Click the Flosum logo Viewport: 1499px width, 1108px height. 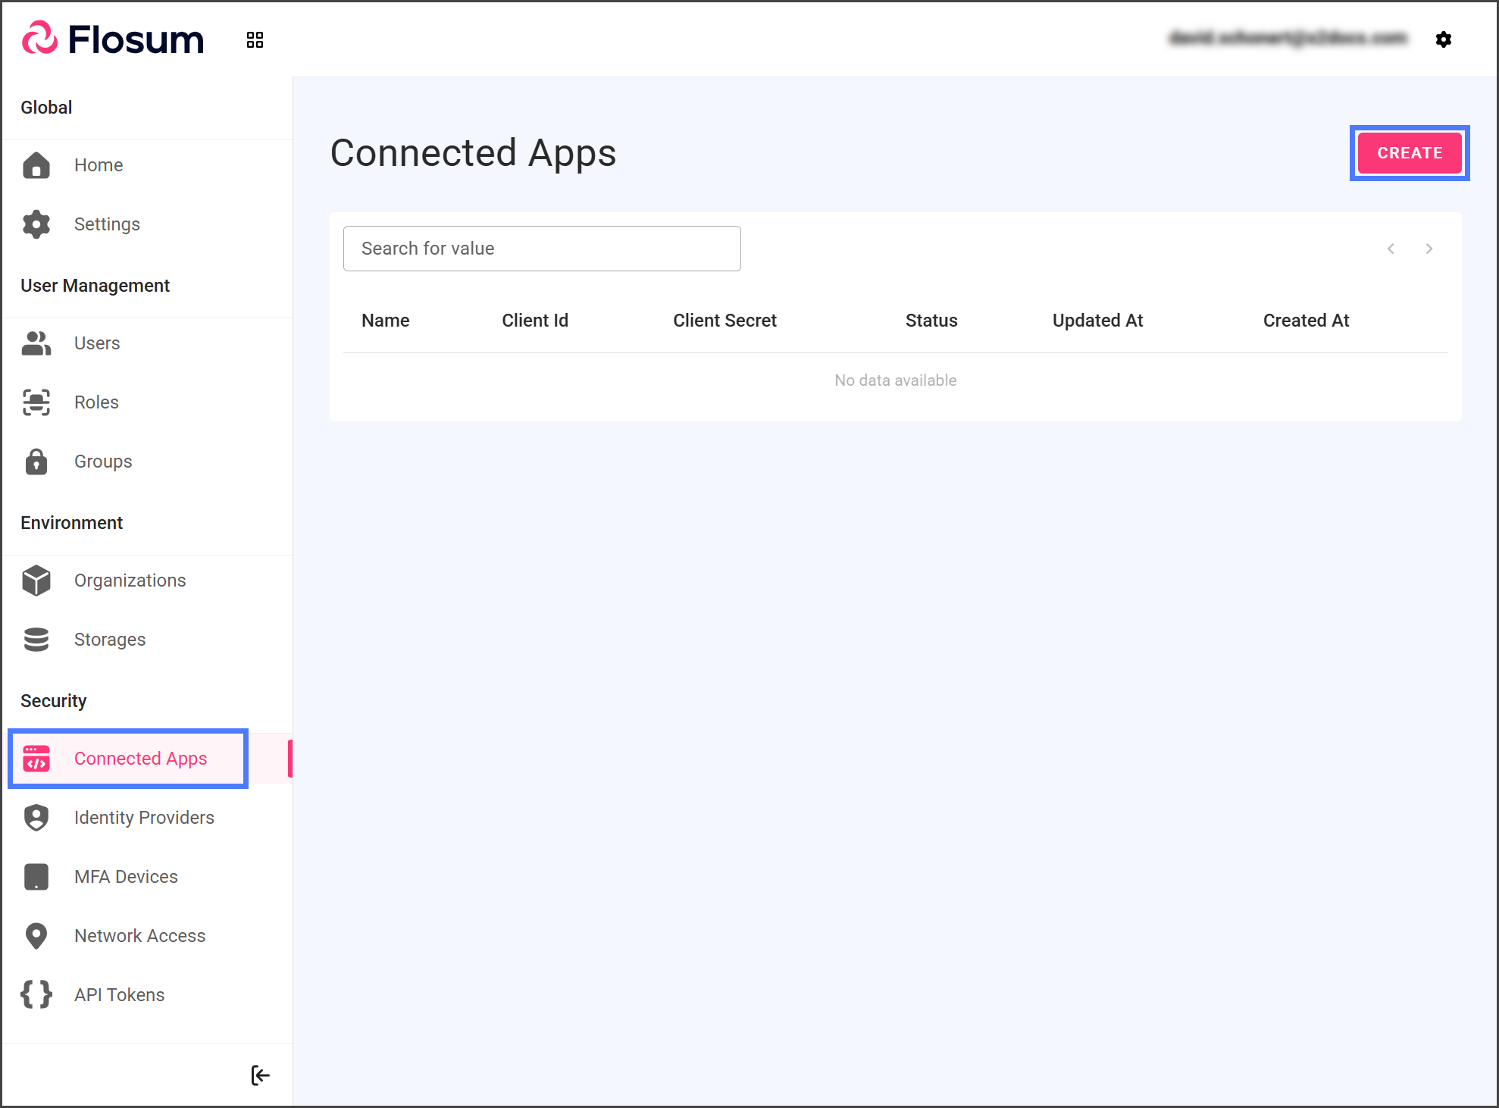tap(114, 39)
